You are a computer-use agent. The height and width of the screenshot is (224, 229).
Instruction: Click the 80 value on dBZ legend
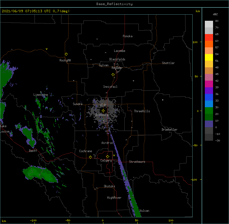tap(217, 21)
